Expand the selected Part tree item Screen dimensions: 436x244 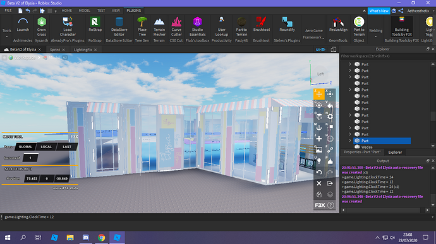click(x=350, y=141)
